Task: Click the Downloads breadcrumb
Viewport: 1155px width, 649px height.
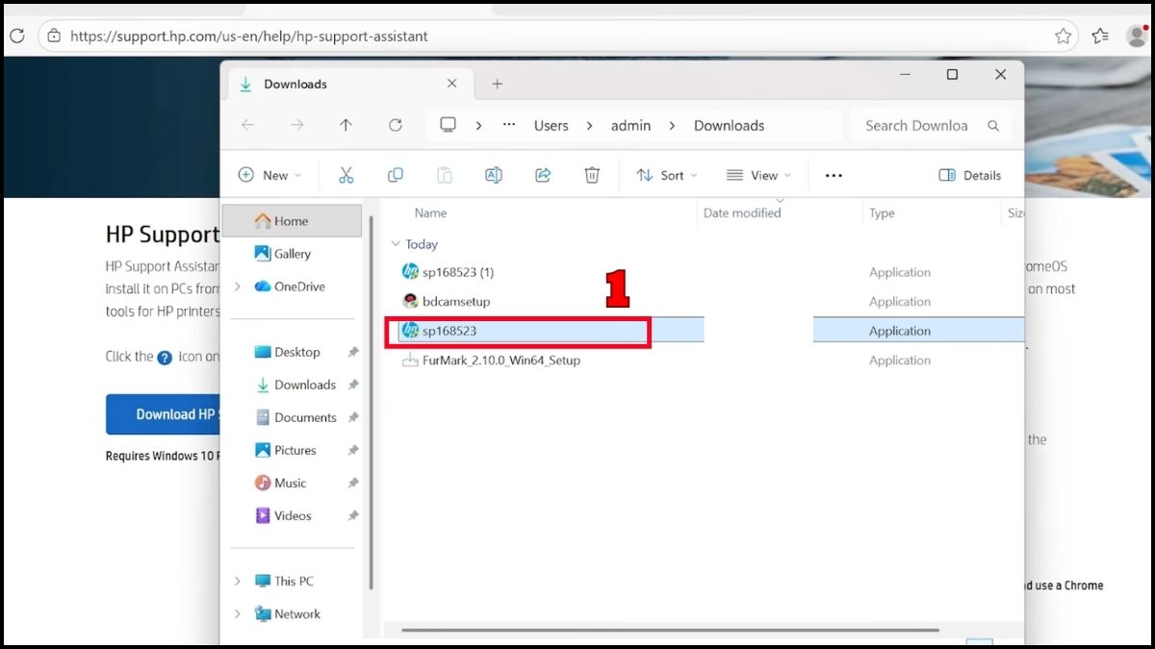Action: click(x=729, y=125)
